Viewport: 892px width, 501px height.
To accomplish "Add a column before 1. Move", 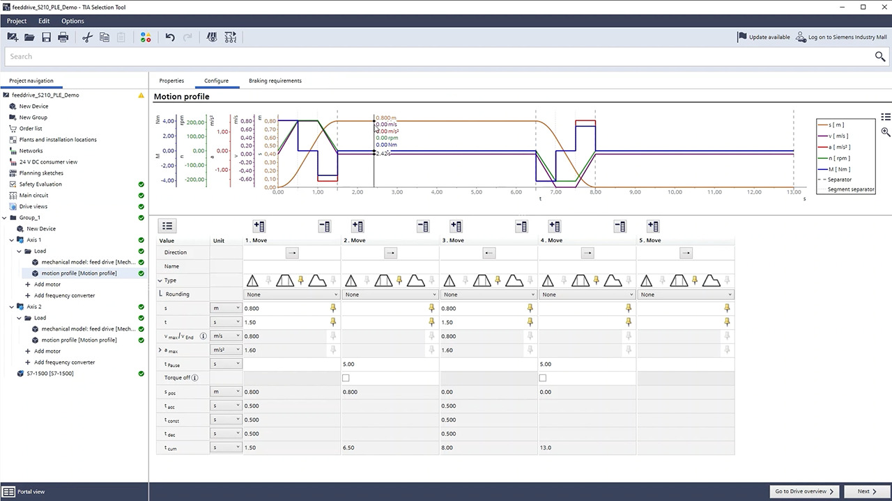I will [x=259, y=226].
